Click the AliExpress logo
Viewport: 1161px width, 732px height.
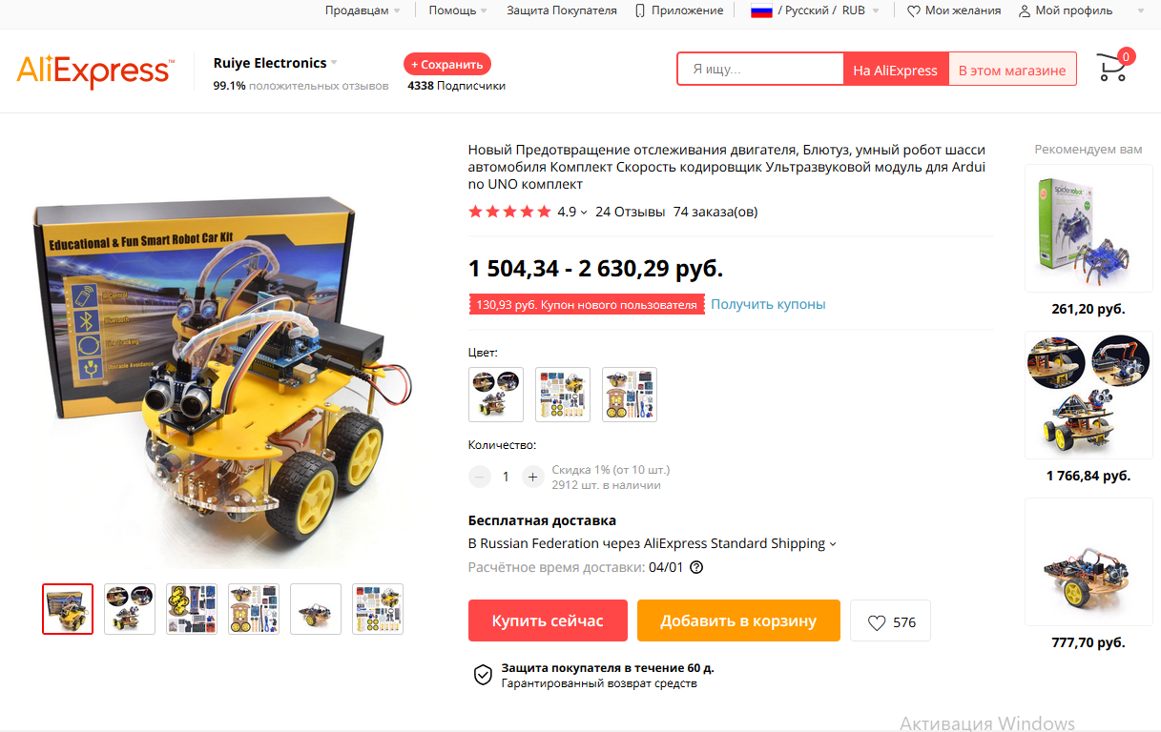(x=95, y=71)
